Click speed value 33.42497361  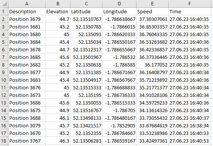tap(153, 141)
